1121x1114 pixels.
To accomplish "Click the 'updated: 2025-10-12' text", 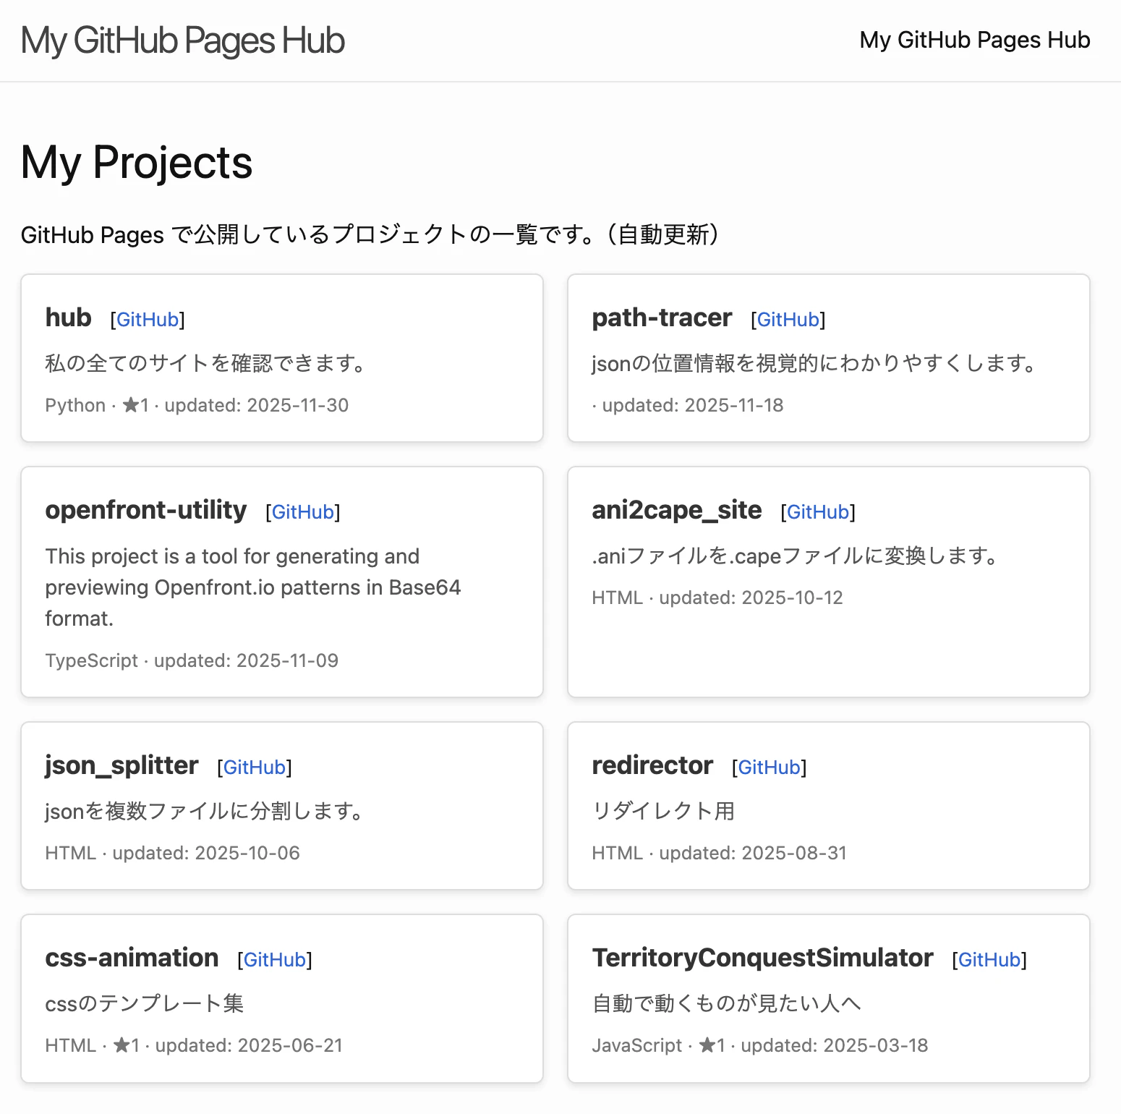I will point(751,598).
